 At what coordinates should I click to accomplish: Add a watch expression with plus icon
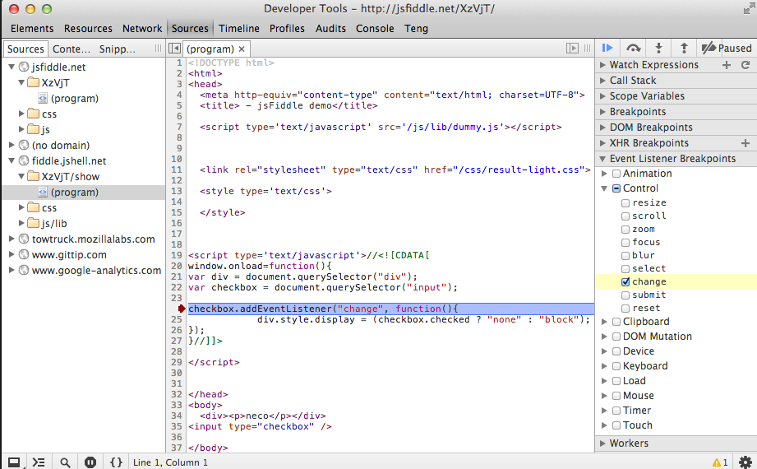pyautogui.click(x=727, y=65)
